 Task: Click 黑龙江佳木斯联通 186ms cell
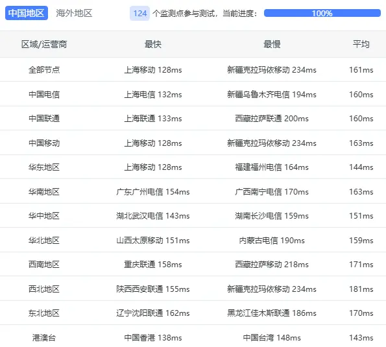click(x=272, y=313)
